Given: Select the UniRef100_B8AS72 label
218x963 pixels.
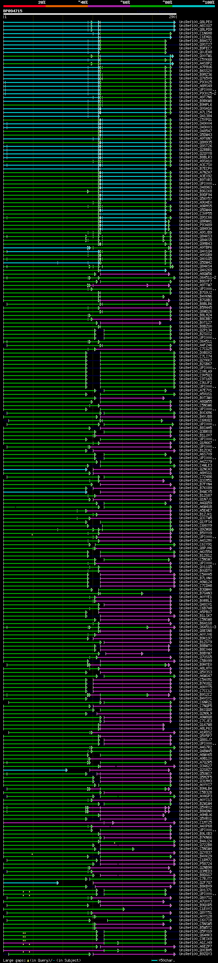Looking at the screenshot, I should pos(195,41).
